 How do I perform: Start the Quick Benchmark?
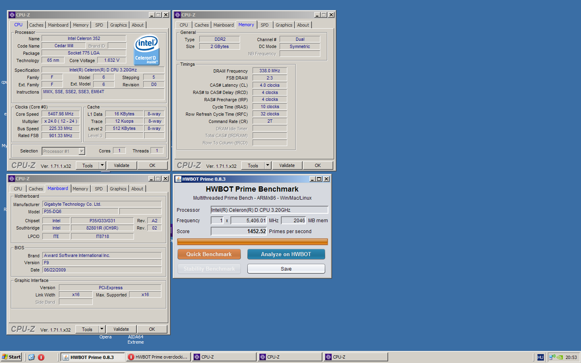point(209,254)
